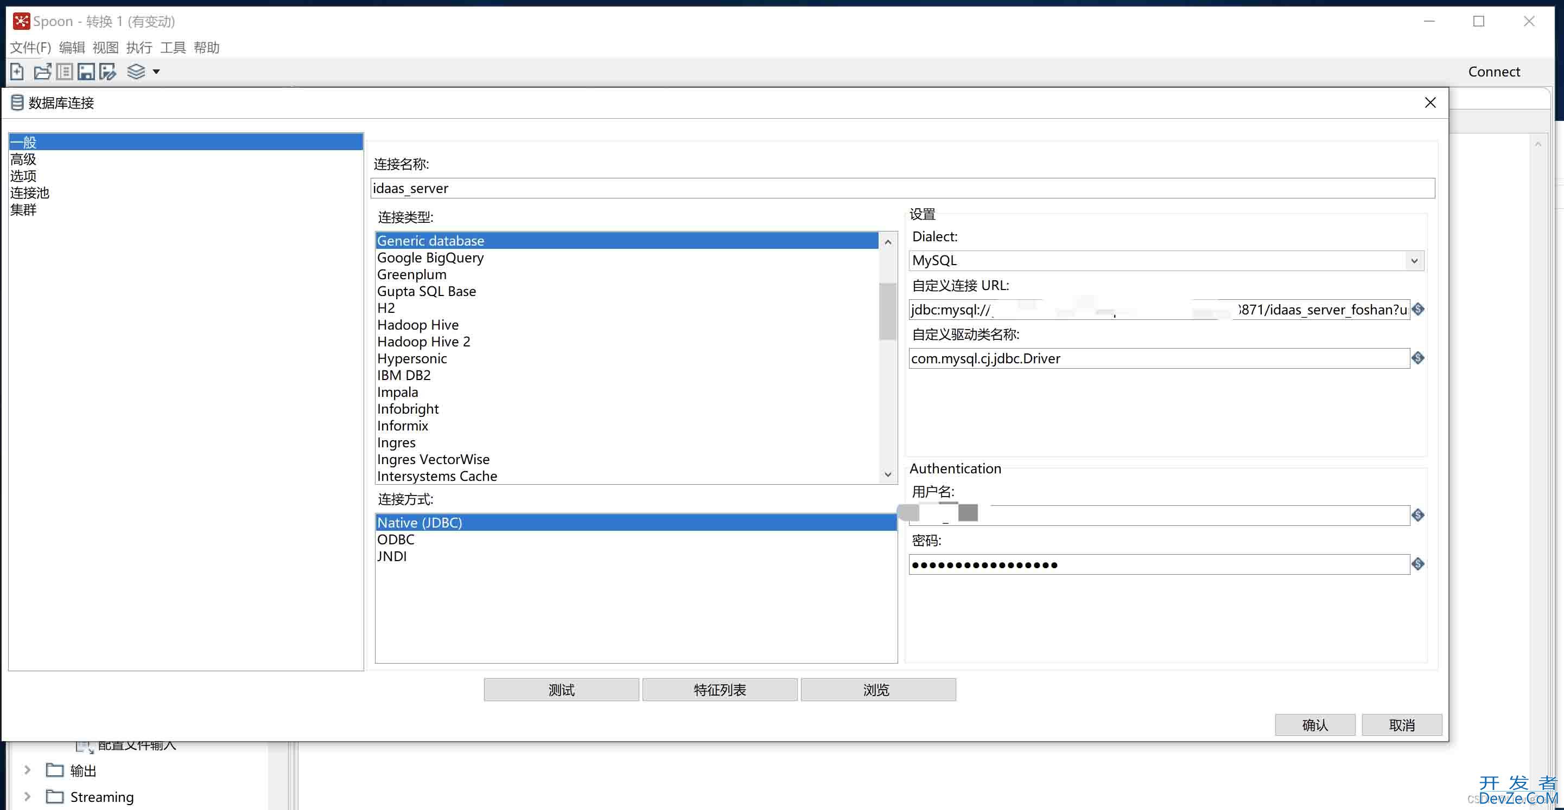Select Greenplum connection type
This screenshot has height=810, width=1564.
point(627,275)
